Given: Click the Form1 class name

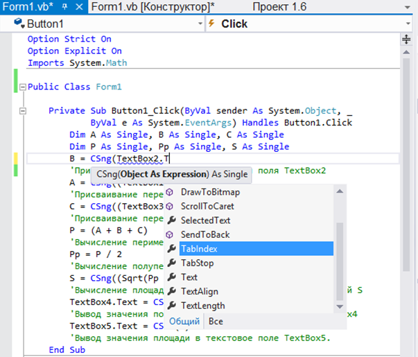Looking at the screenshot, I should click(109, 87).
